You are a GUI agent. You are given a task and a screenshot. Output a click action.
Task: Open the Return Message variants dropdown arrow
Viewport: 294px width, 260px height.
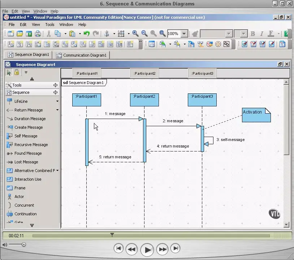coord(57,110)
